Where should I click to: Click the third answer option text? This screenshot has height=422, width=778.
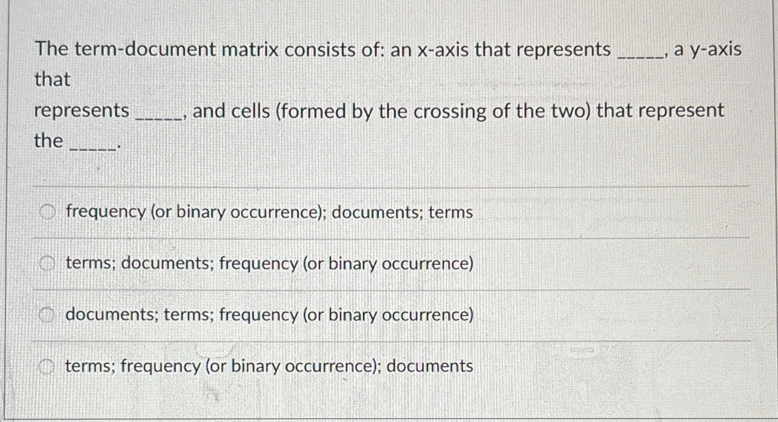[269, 315]
